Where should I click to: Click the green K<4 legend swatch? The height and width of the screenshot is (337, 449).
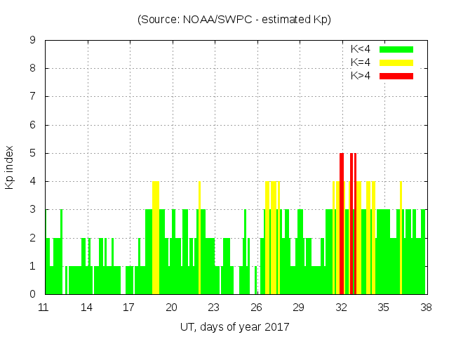click(x=396, y=49)
